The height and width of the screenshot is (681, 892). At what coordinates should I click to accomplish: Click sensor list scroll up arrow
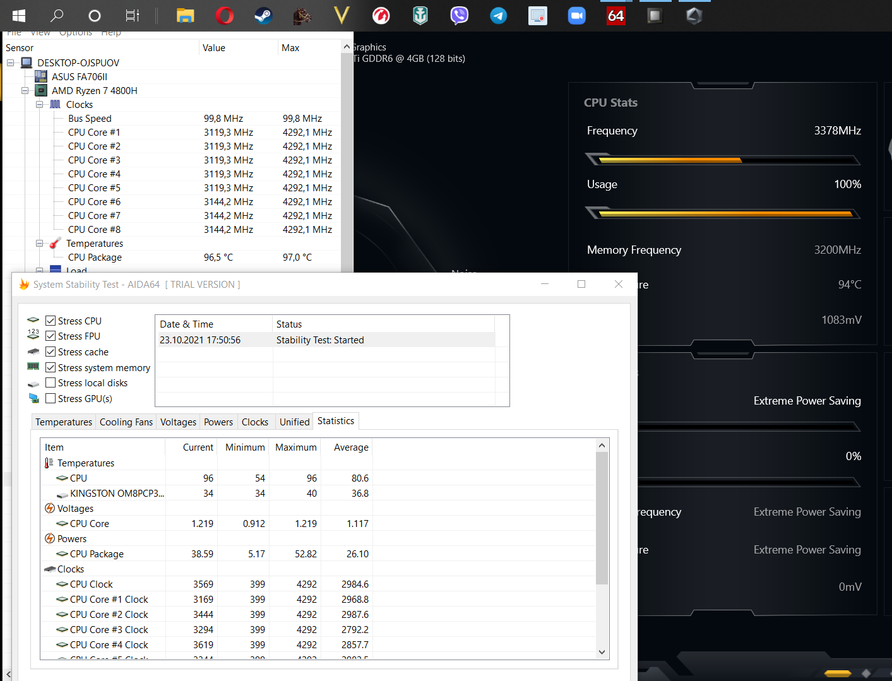pyautogui.click(x=347, y=47)
